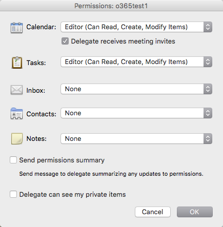This screenshot has width=223, height=227.
Task: Click the Inbox envelope icon
Action: [x=16, y=90]
